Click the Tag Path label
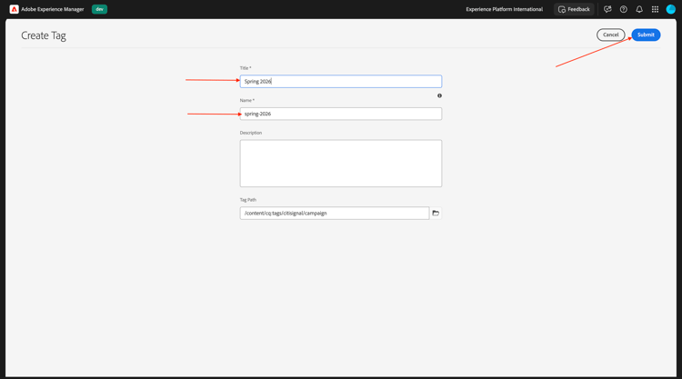Image resolution: width=682 pixels, height=379 pixels. point(248,200)
